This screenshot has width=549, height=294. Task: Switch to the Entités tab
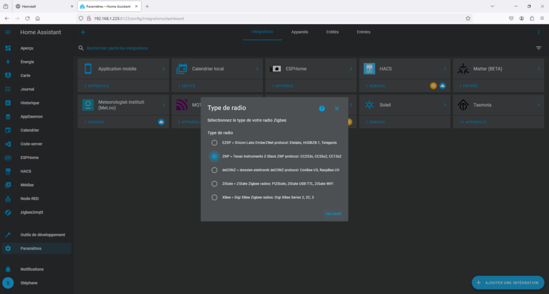pos(332,32)
